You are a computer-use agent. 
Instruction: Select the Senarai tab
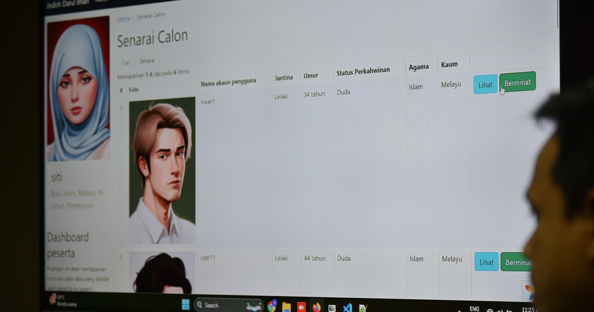(147, 61)
